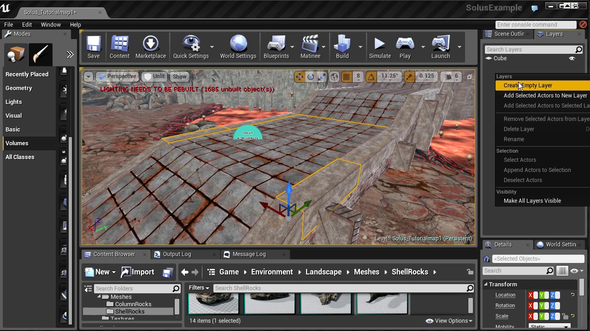Open View Options in Content Browser

449,321
